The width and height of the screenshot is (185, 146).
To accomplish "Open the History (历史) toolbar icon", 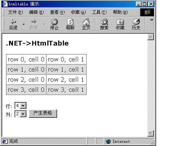I will pos(136,22).
